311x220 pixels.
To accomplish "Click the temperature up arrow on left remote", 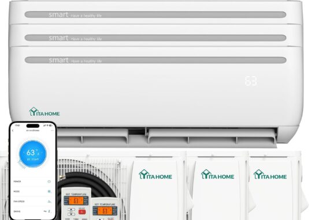I will (x=71, y=210).
